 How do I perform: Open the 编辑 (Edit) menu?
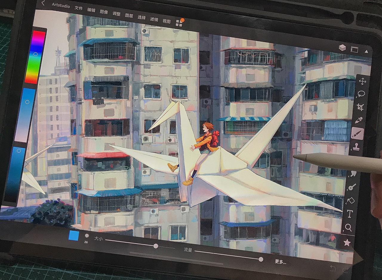[91, 10]
